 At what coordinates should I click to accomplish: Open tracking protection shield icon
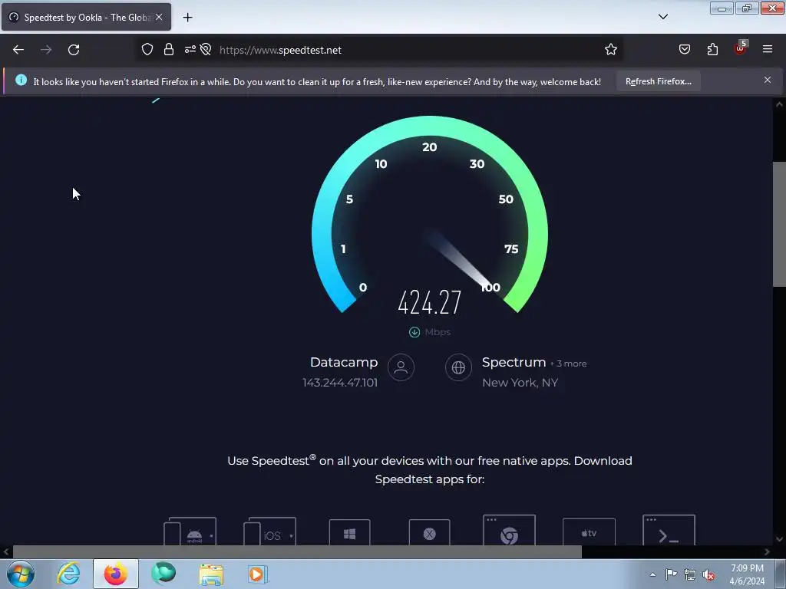(x=147, y=50)
